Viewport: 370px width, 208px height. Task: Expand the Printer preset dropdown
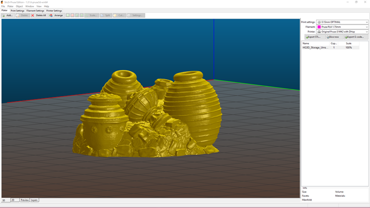[x=367, y=32]
